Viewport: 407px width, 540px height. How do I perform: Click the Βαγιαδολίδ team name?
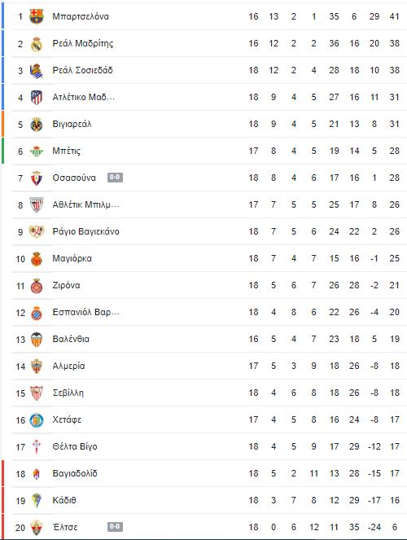coord(75,473)
